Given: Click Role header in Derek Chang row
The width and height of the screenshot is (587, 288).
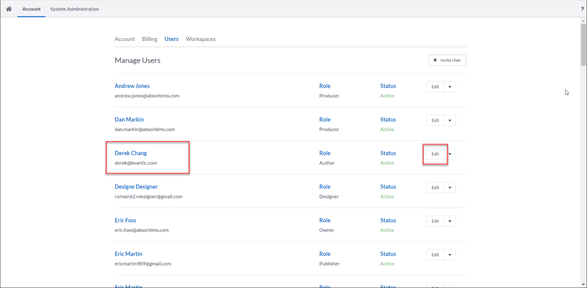Looking at the screenshot, I should (x=325, y=153).
